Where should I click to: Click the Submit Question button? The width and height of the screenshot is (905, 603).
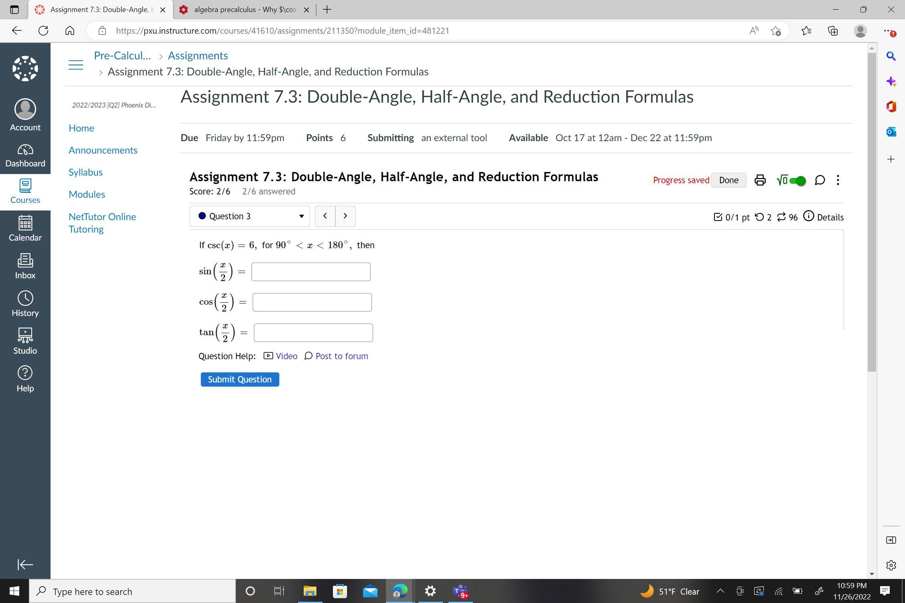pyautogui.click(x=239, y=379)
